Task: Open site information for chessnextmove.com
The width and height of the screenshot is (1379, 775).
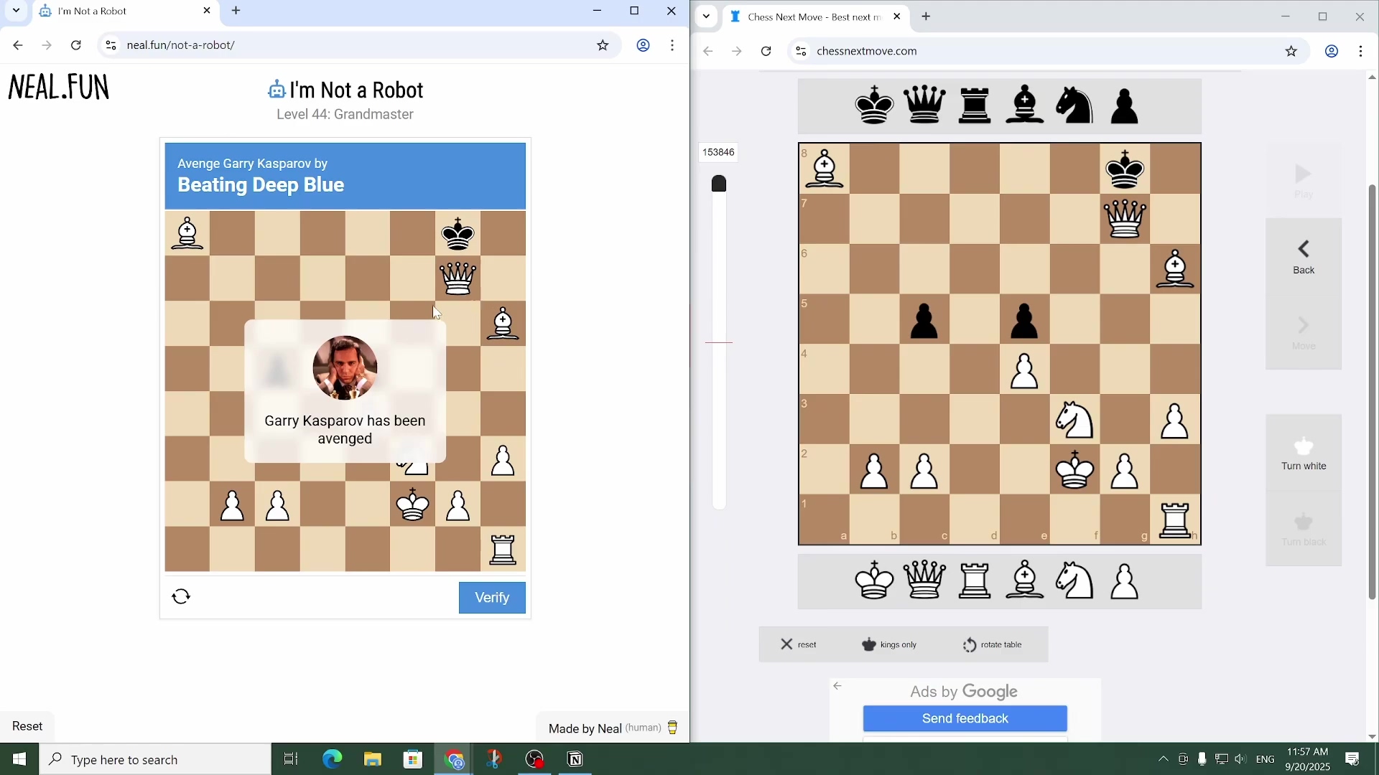Action: click(x=802, y=51)
